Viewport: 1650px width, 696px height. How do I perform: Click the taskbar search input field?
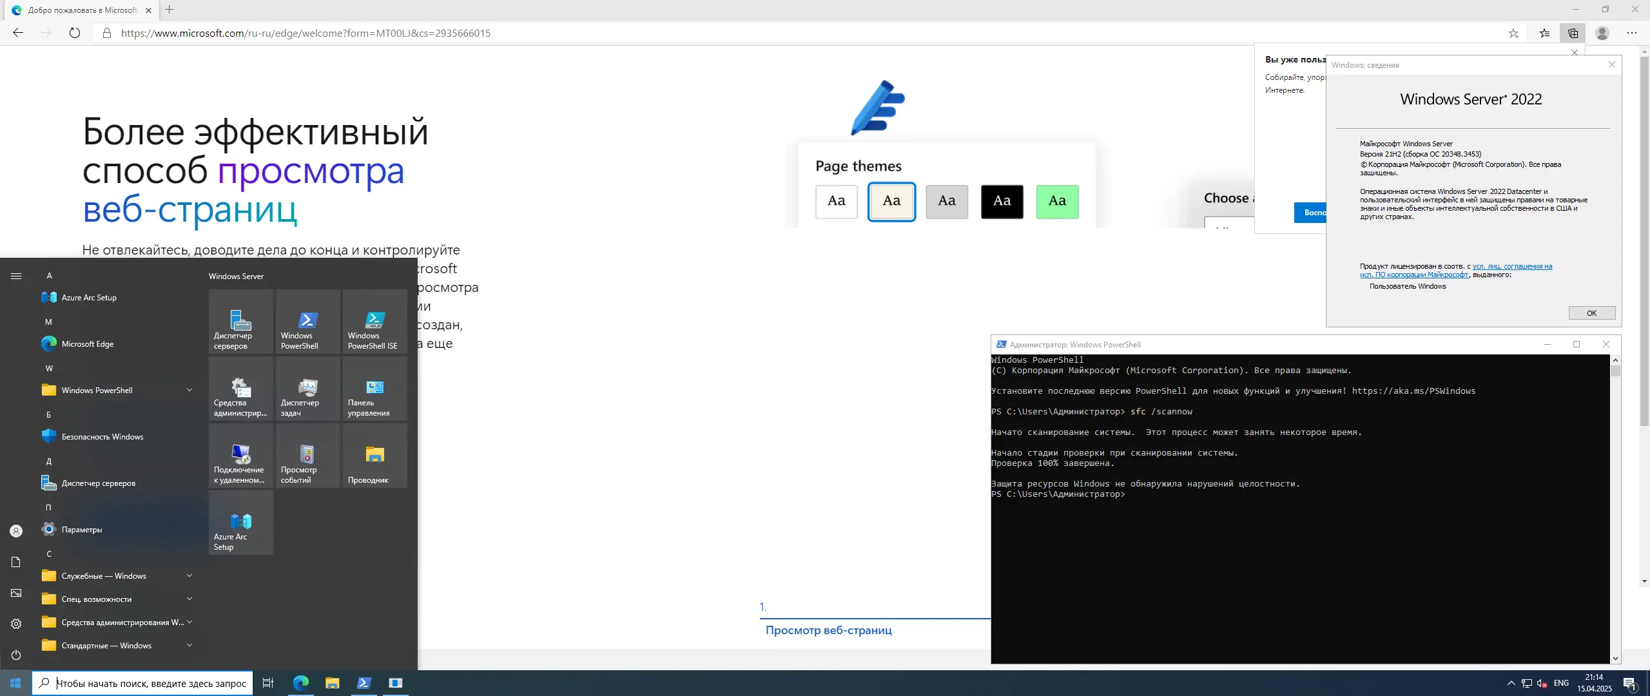click(151, 683)
